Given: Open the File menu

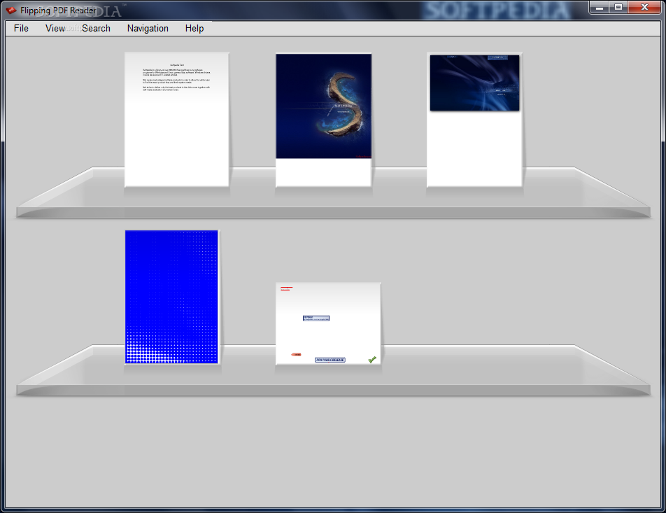Looking at the screenshot, I should [21, 28].
